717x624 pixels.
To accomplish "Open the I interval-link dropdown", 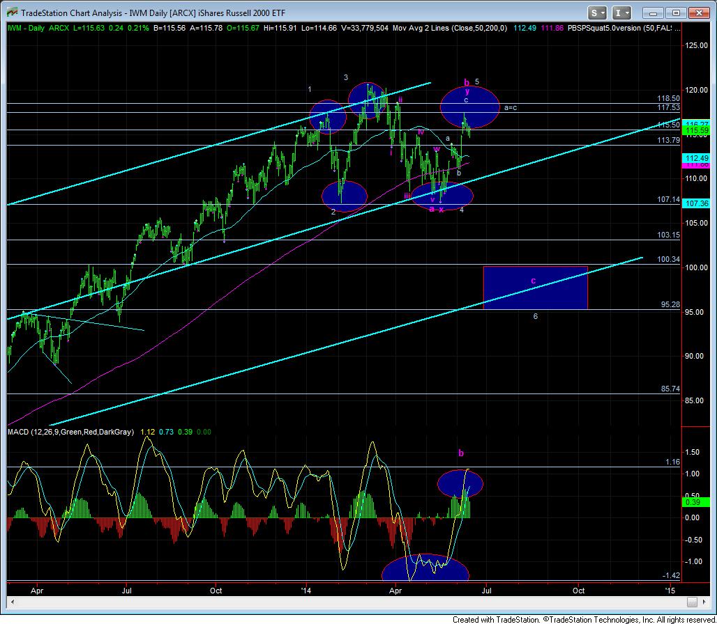I will pos(621,13).
